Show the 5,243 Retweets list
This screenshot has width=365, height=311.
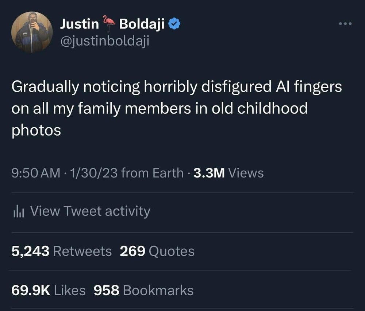point(62,251)
